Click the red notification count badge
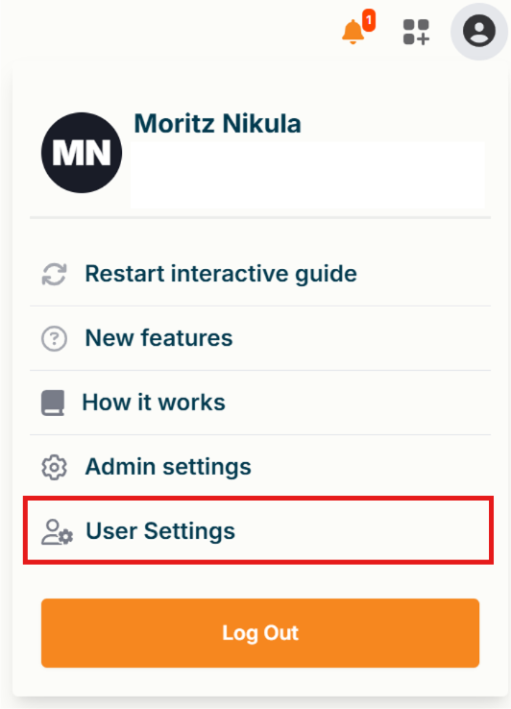This screenshot has height=709, width=511. [369, 20]
